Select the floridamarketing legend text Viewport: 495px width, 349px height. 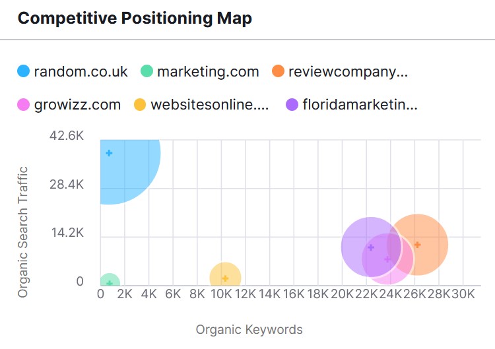[x=360, y=104]
